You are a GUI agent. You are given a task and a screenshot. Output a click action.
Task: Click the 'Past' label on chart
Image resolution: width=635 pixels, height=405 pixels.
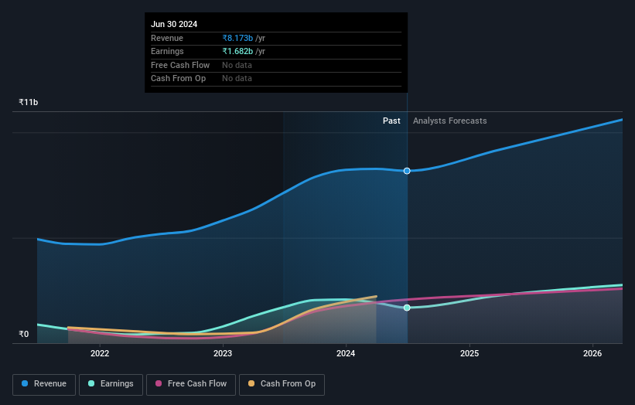tap(391, 121)
